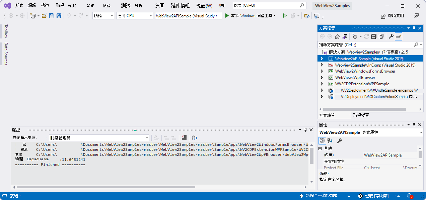Refresh the Solution Explorer tree
This screenshot has width=426, height=200.
click(366, 36)
